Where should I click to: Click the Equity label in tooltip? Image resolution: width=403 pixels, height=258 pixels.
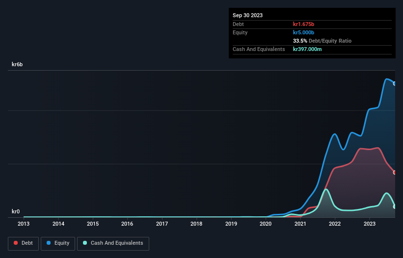pyautogui.click(x=240, y=32)
